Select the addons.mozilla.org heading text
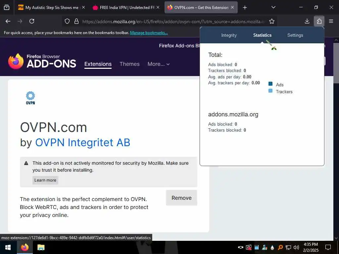Image resolution: width=339 pixels, height=254 pixels. tap(233, 114)
